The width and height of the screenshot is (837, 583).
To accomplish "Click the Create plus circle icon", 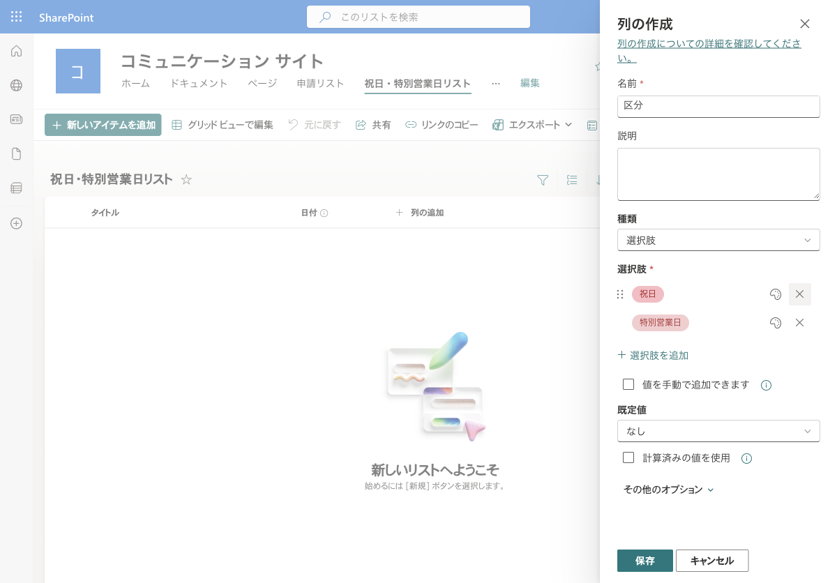I will (x=17, y=223).
